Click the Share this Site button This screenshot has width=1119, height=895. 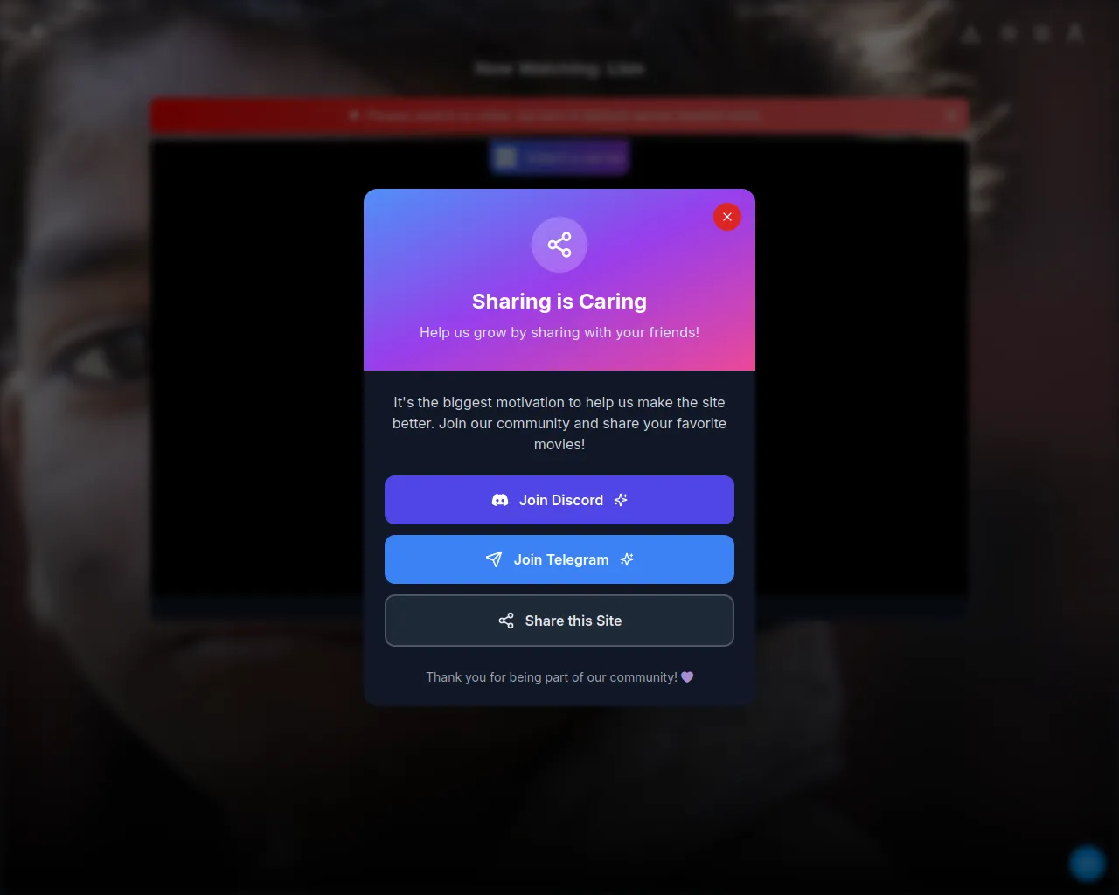[x=559, y=621]
